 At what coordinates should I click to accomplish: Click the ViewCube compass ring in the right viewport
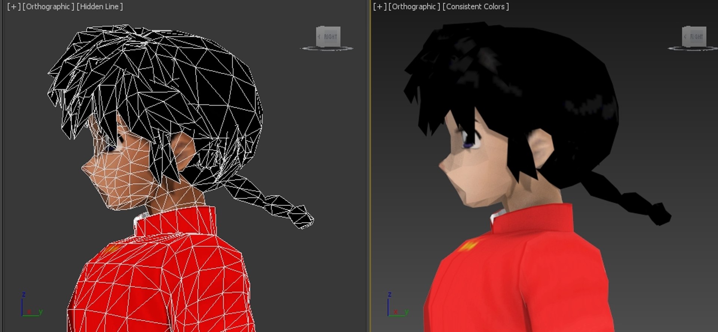pos(693,49)
